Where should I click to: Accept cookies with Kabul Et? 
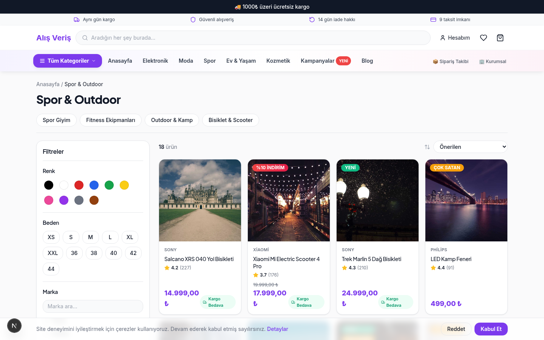491,329
